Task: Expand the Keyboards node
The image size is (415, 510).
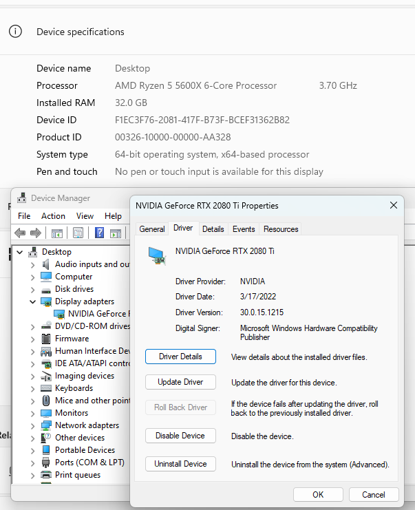Action: [32, 389]
